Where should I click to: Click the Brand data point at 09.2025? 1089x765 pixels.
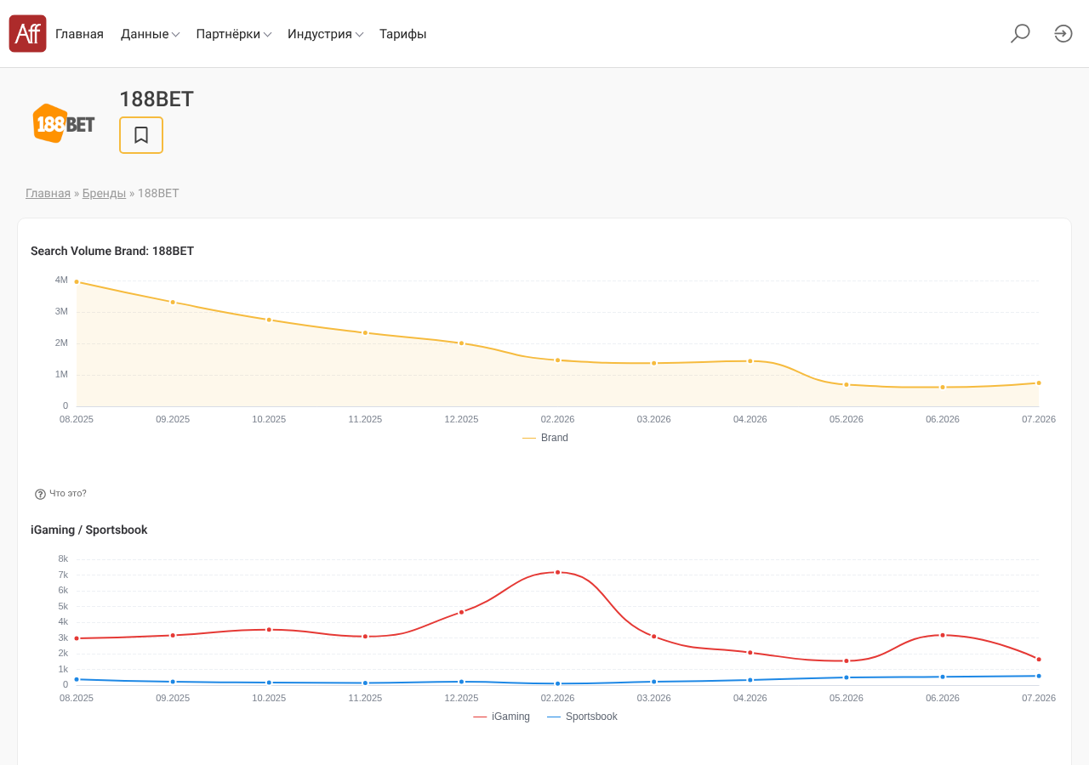pos(173,302)
